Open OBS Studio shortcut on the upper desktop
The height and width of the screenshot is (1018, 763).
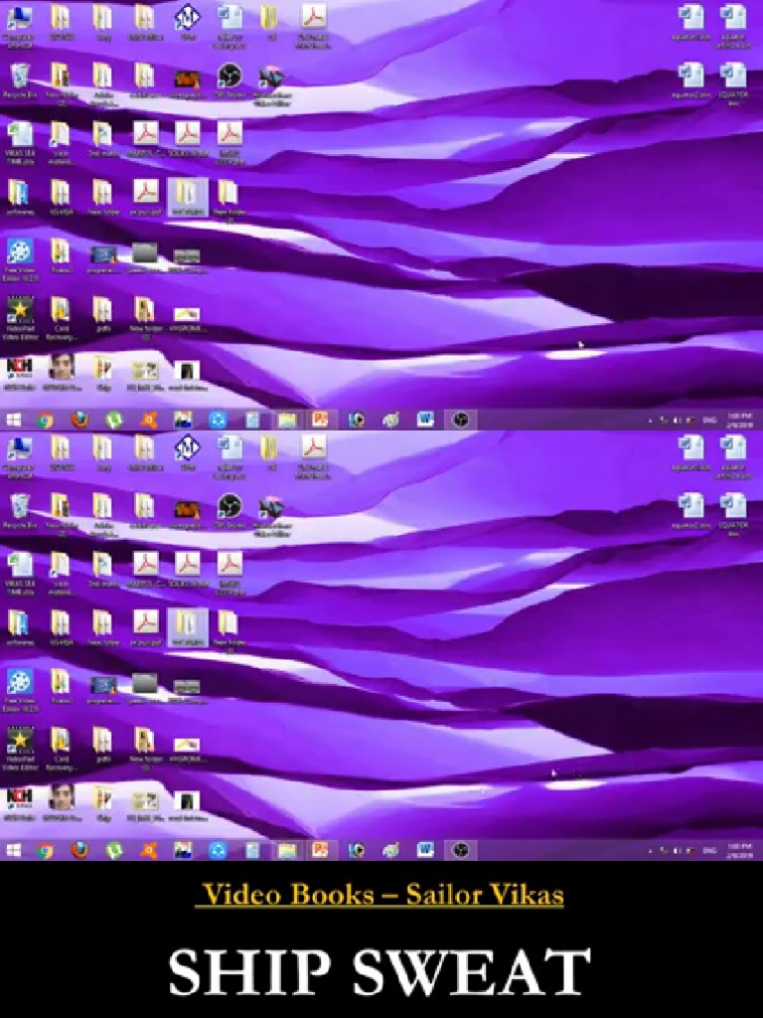point(229,78)
